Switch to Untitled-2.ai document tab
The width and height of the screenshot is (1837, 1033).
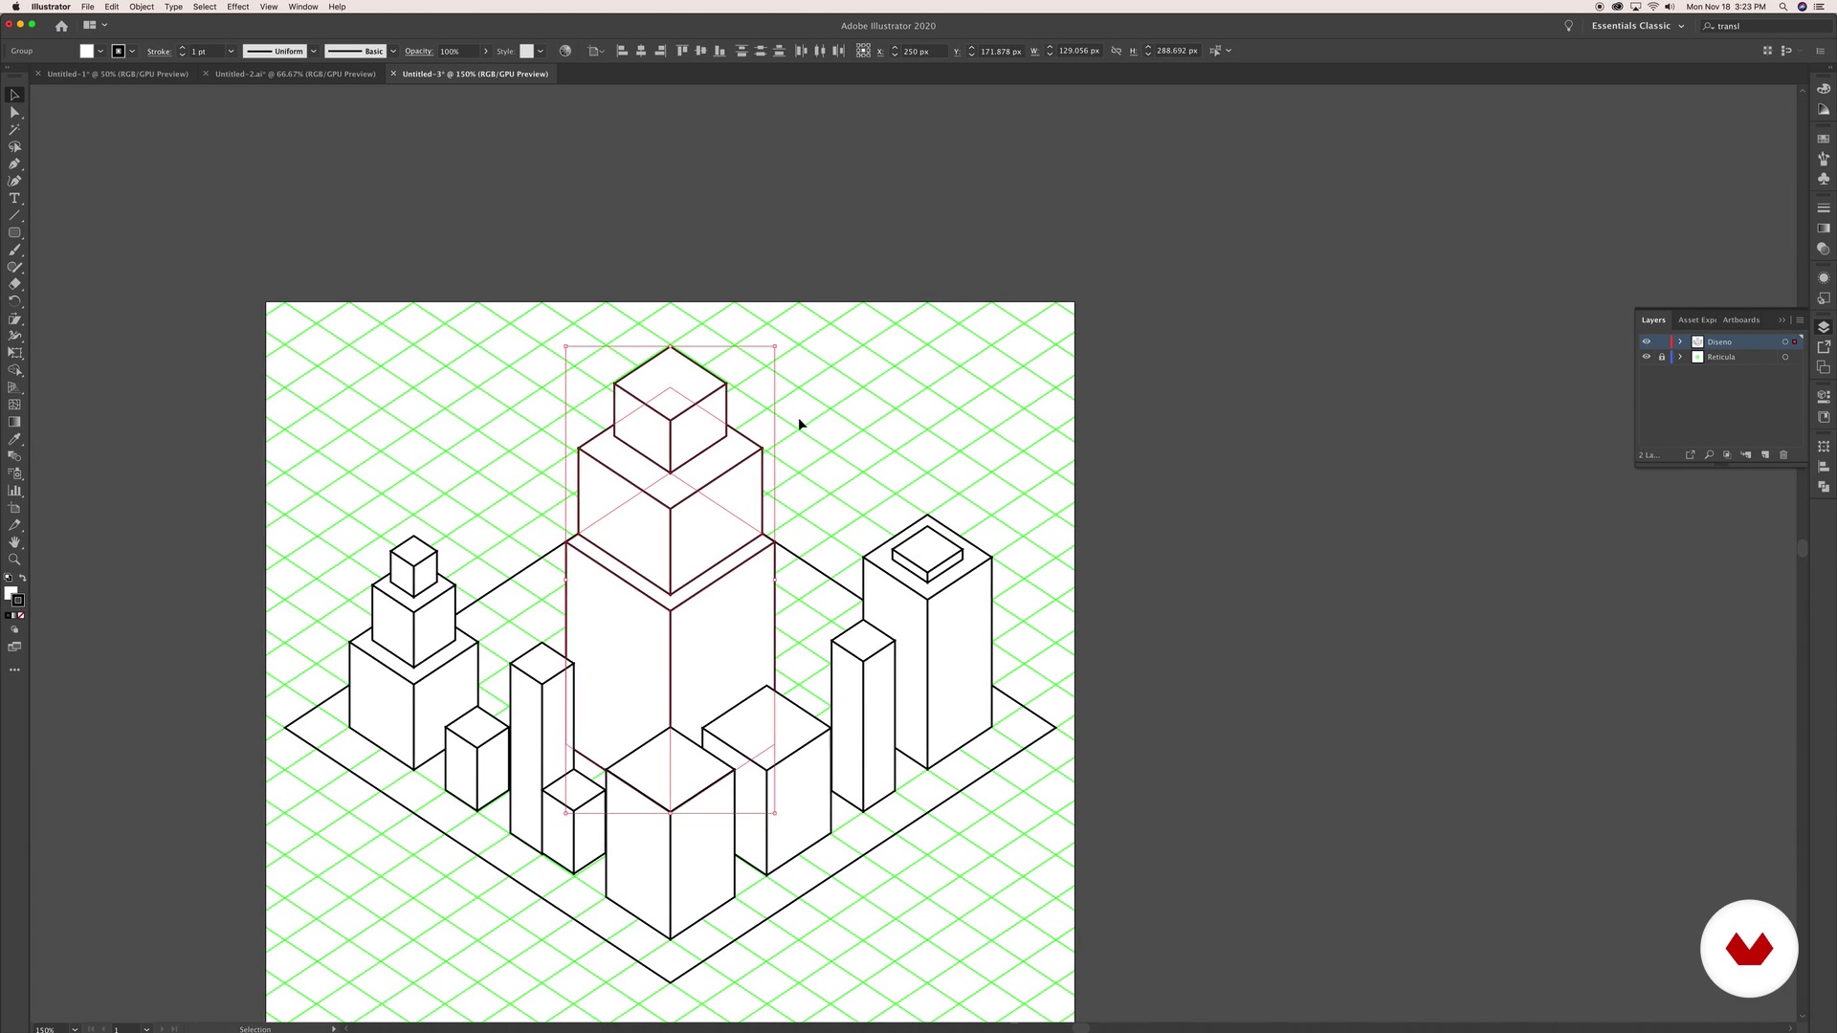[x=295, y=74]
